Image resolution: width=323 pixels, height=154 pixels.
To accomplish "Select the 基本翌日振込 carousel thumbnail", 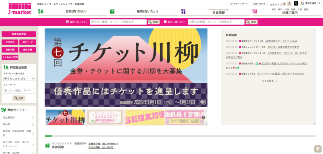I will (105, 118).
